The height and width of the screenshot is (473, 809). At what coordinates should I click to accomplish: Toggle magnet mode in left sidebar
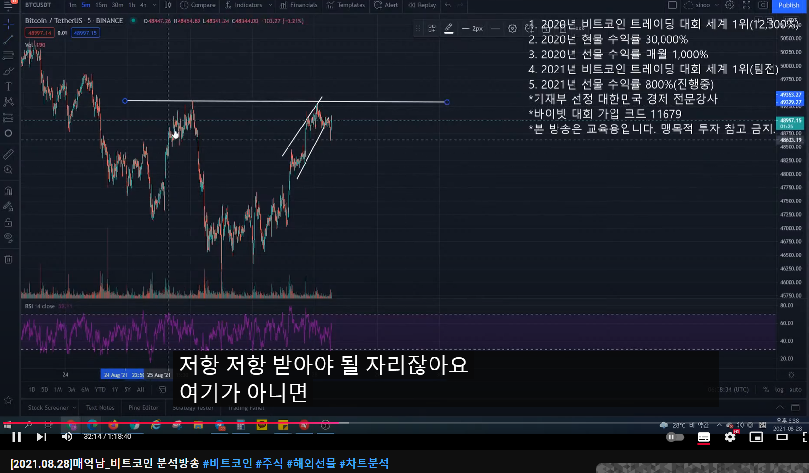pos(8,191)
